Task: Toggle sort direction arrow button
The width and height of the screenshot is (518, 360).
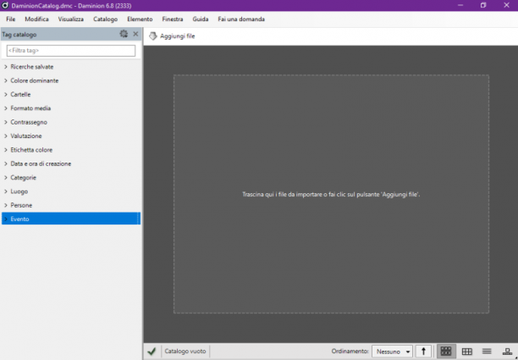Action: tap(423, 352)
